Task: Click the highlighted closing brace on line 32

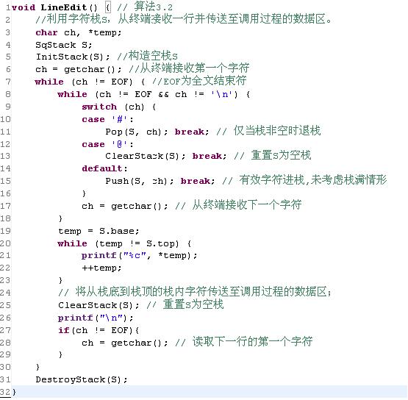Action: tap(14, 392)
